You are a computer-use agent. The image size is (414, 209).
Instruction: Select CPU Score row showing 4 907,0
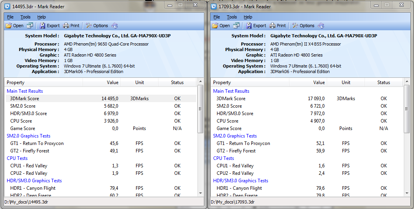click(x=307, y=121)
